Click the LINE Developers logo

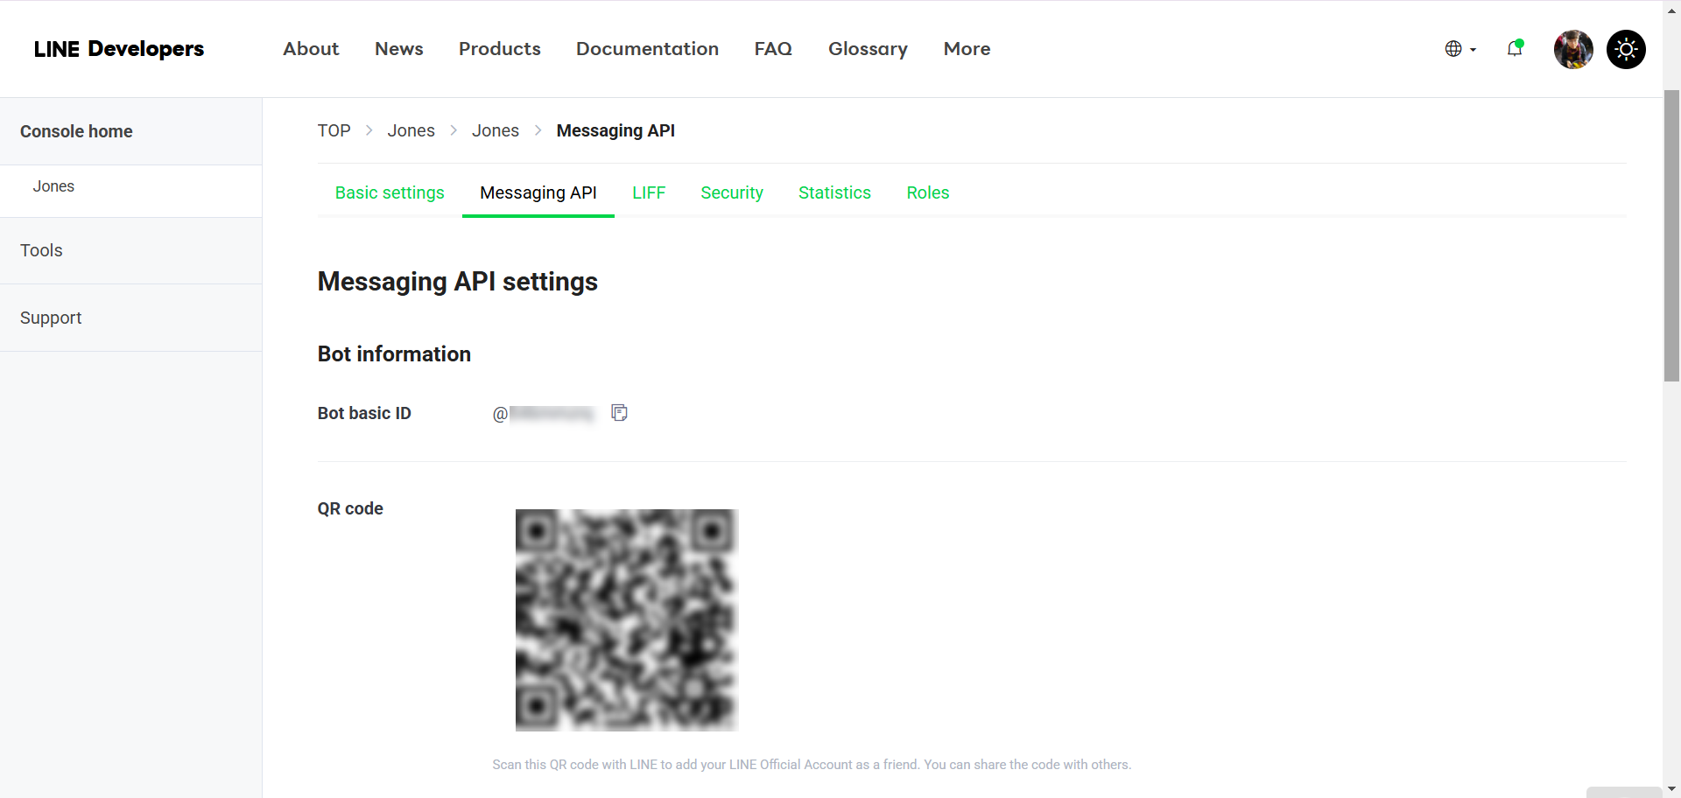(x=119, y=49)
